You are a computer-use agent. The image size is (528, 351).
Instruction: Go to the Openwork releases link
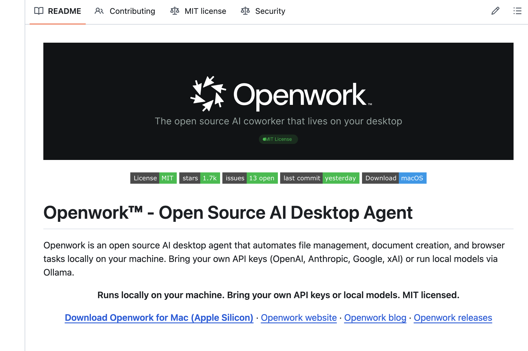tap(453, 318)
